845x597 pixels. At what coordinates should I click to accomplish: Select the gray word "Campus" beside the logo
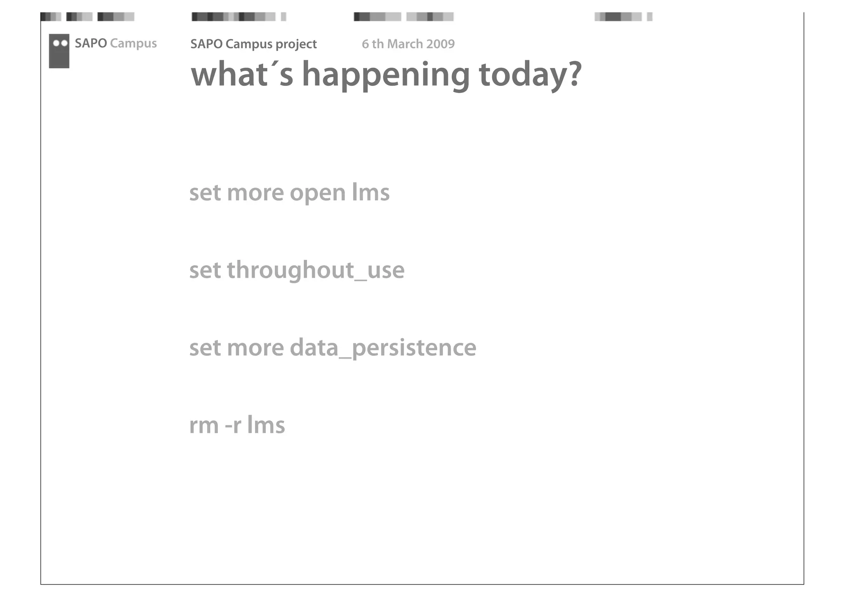[x=133, y=43]
